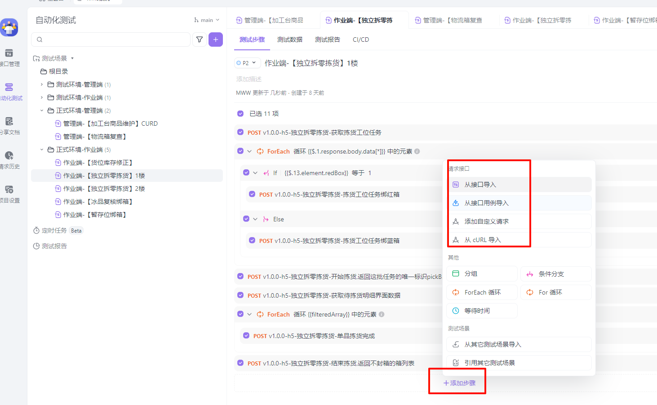Switch to the CI/CD tab
The image size is (657, 405).
(x=361, y=40)
